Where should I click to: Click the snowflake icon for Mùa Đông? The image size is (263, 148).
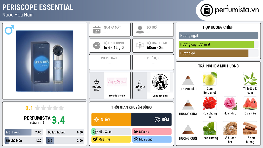tap(136, 140)
